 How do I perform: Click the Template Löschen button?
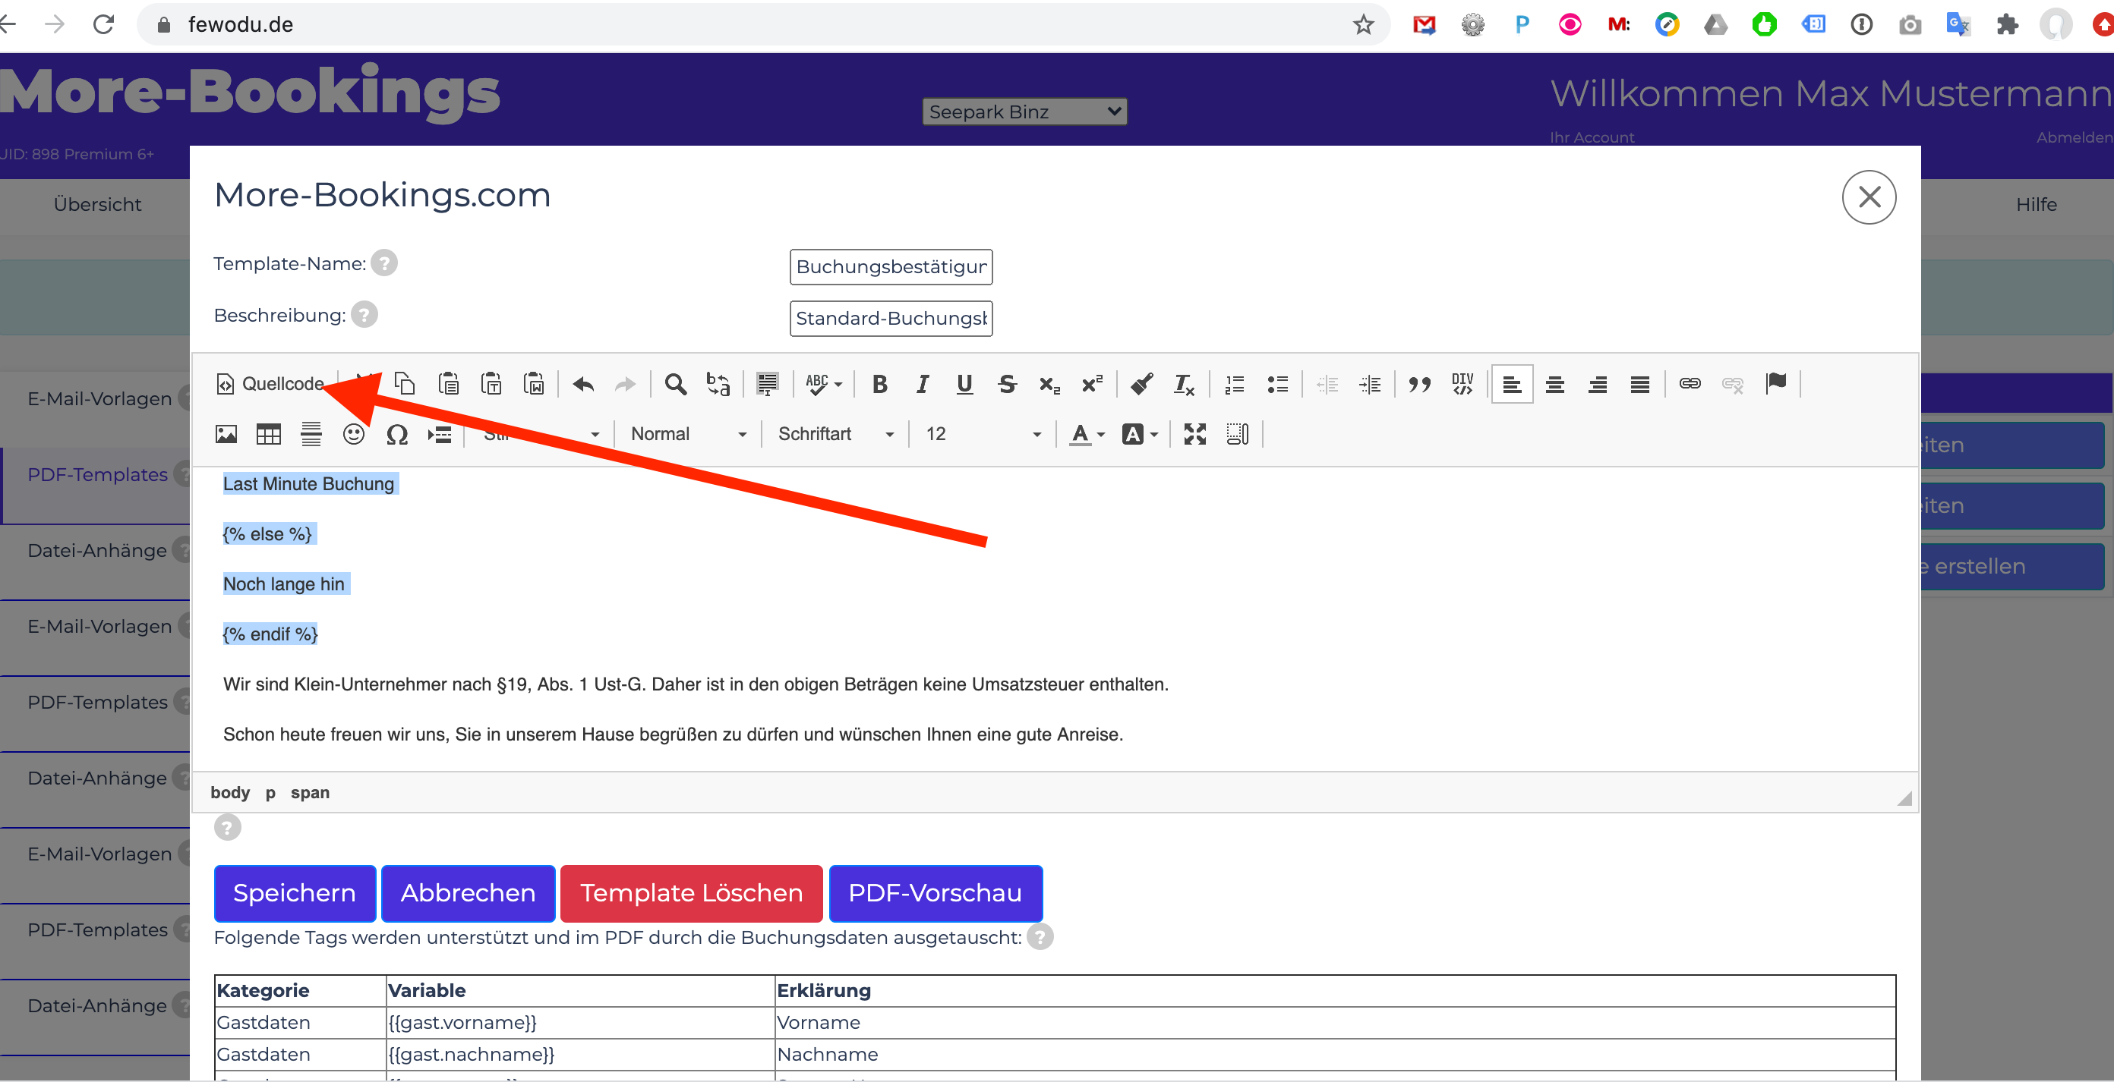(691, 892)
